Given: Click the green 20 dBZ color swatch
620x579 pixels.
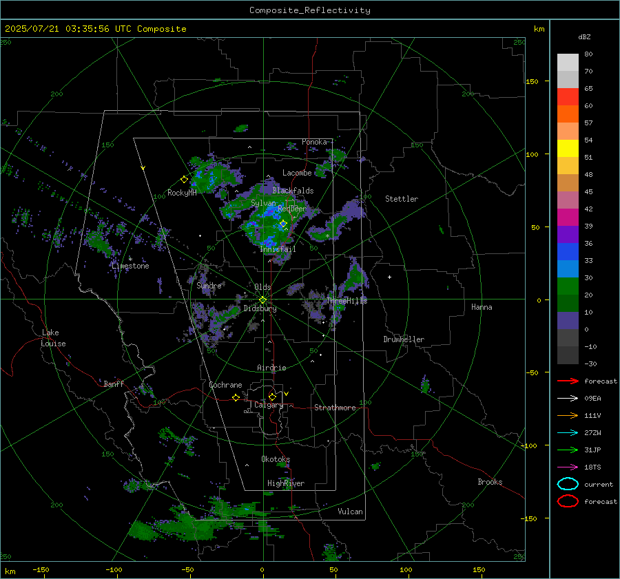Looking at the screenshot, I should click(568, 286).
